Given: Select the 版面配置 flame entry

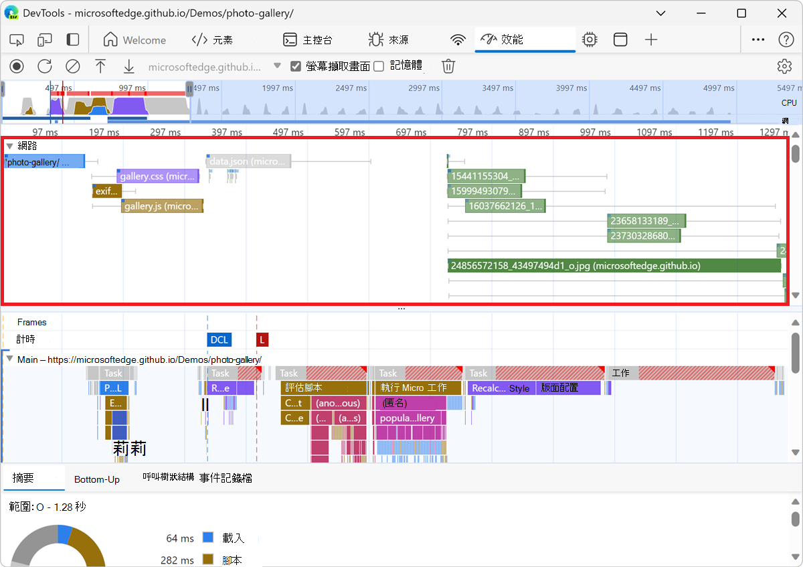Looking at the screenshot, I should point(569,388).
